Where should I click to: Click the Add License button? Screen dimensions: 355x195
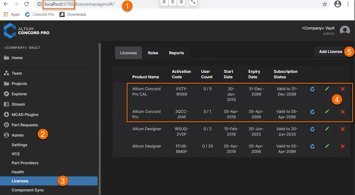330,52
